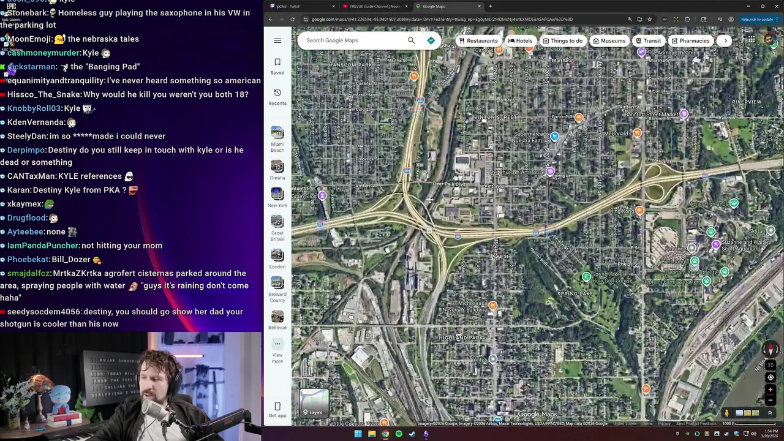Click the Chrome address bar URL

coord(441,19)
